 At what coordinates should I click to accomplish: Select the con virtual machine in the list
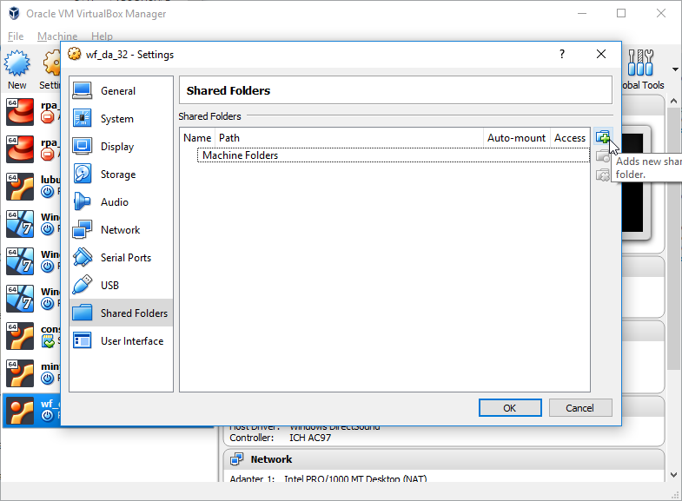click(32, 335)
